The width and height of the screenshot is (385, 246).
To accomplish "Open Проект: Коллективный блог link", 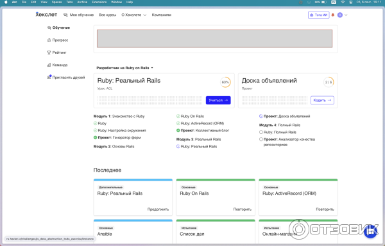I will pyautogui.click(x=205, y=130).
